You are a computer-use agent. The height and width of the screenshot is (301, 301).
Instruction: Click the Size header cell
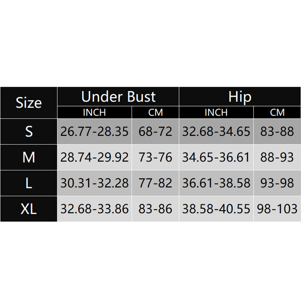click(29, 103)
